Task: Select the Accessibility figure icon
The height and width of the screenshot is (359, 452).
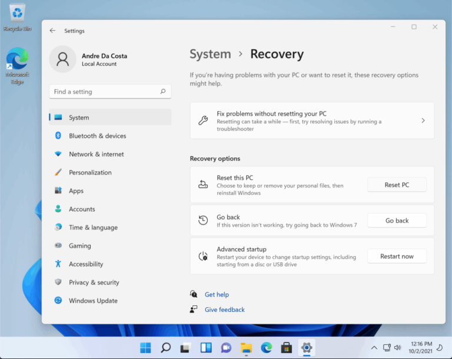Action: [58, 264]
